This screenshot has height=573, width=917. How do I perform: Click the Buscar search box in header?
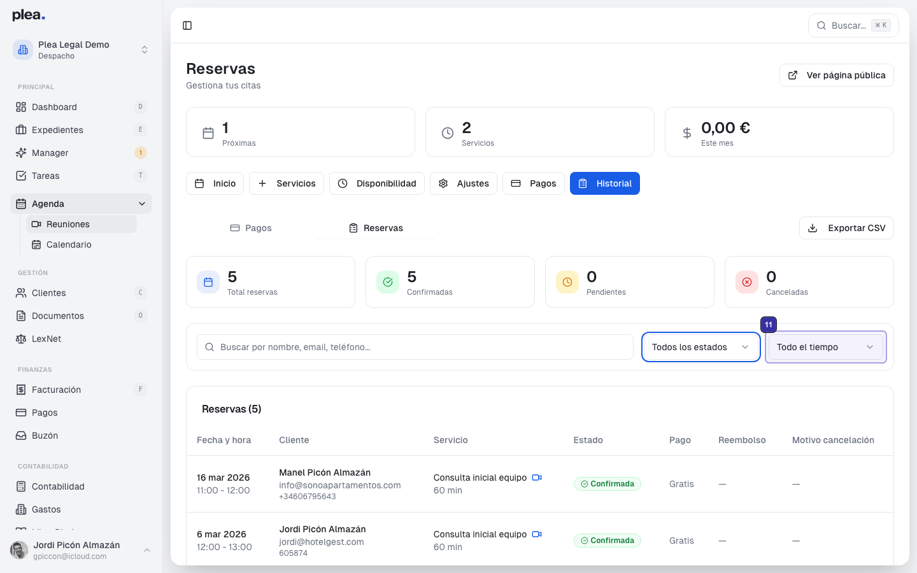tap(853, 25)
